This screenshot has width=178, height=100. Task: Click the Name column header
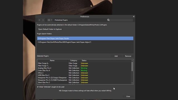52,61
